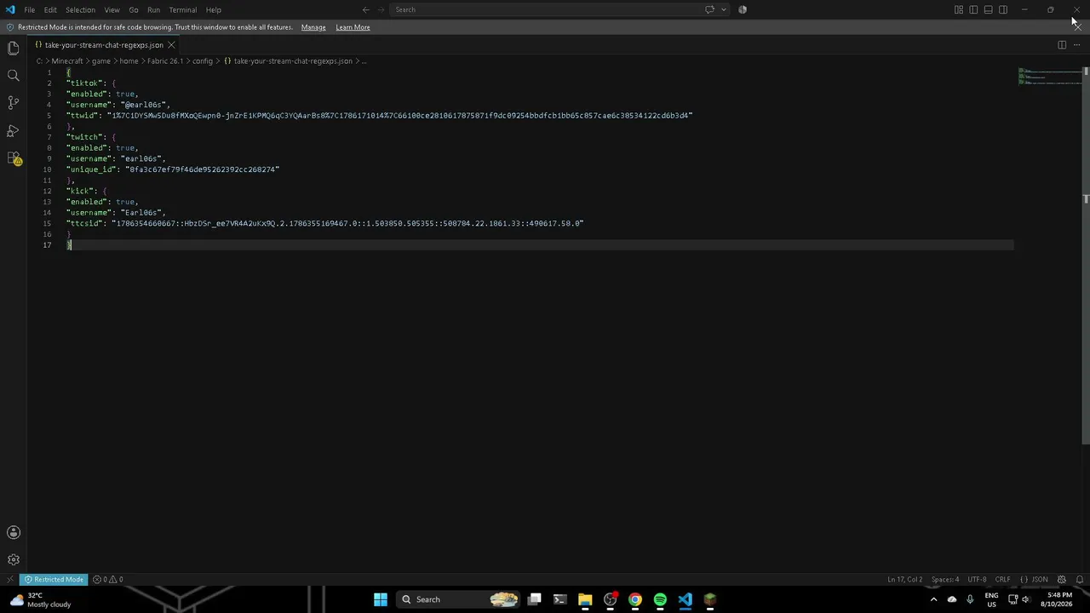
Task: Expand the chat dropdown arrow
Action: click(x=724, y=9)
